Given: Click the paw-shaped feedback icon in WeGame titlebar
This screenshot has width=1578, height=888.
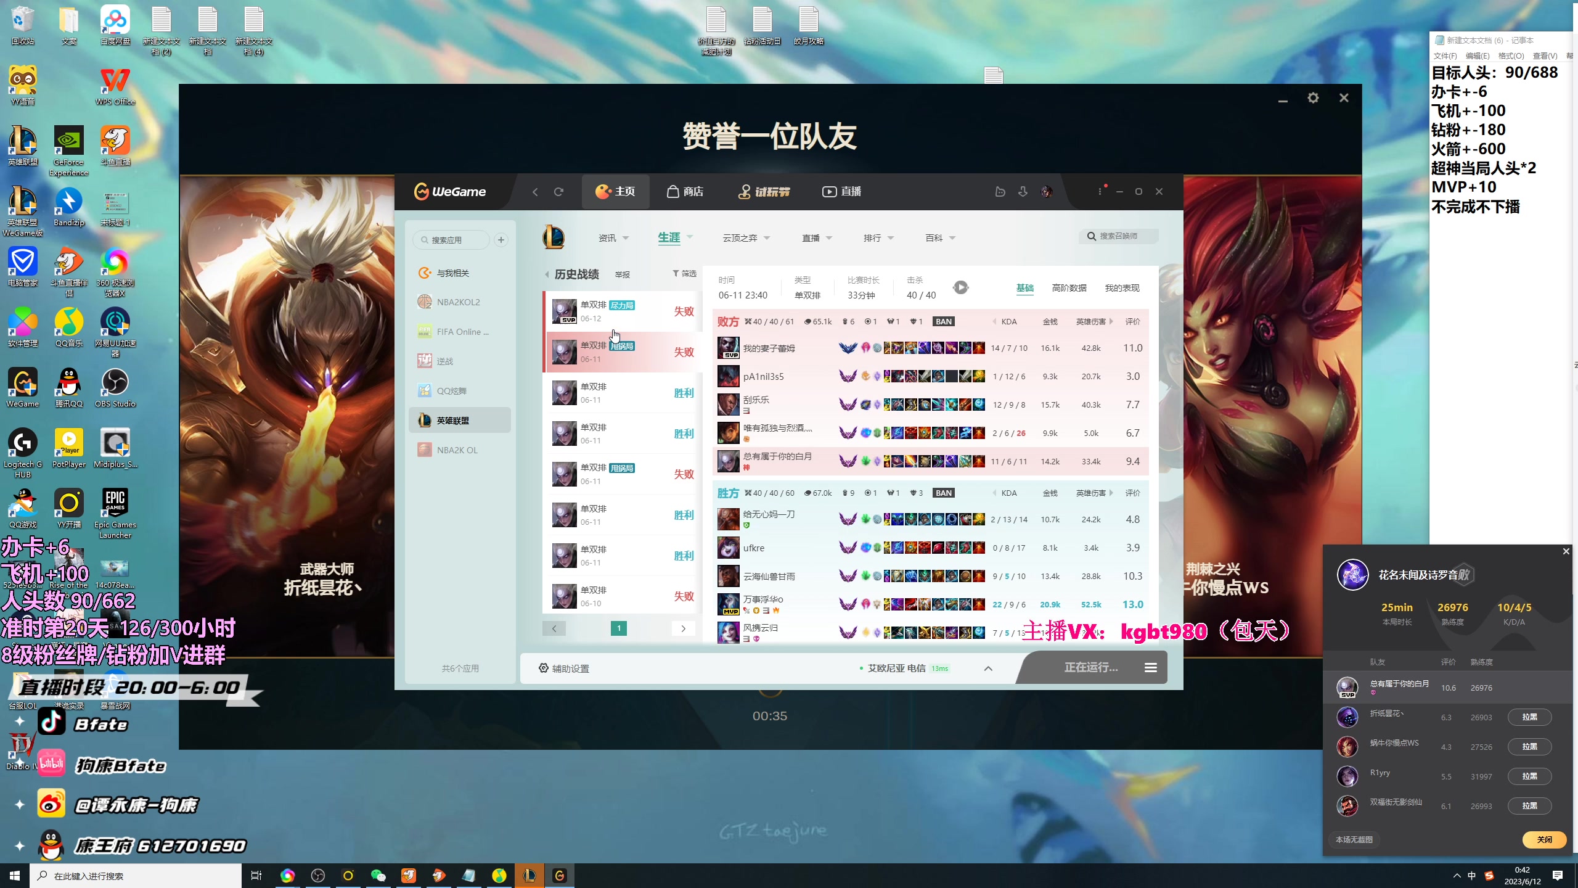Looking at the screenshot, I should pos(1000,192).
